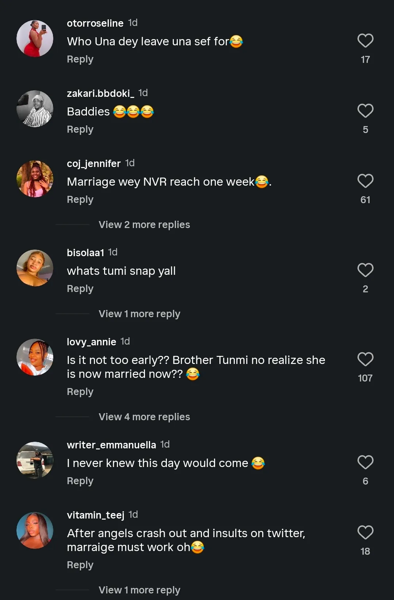Visit coj_jennifer's username link
Viewport: 394px width, 600px height.
[x=93, y=164]
